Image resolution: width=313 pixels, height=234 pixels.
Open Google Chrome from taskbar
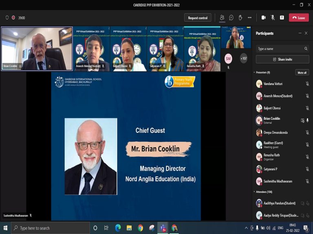(x=140, y=228)
